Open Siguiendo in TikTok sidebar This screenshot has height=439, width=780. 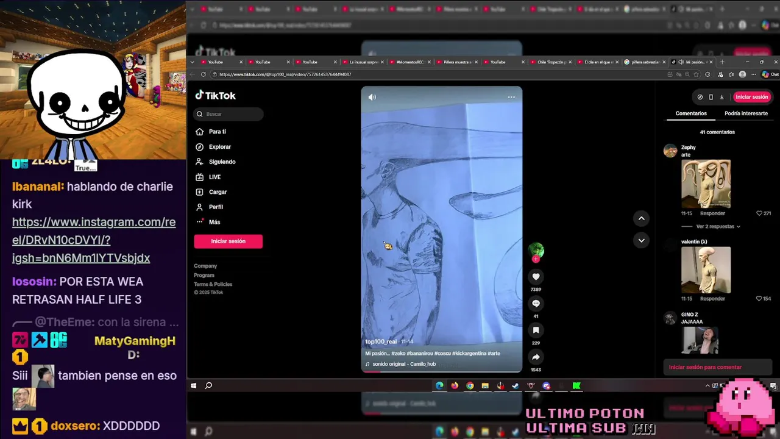click(215, 162)
